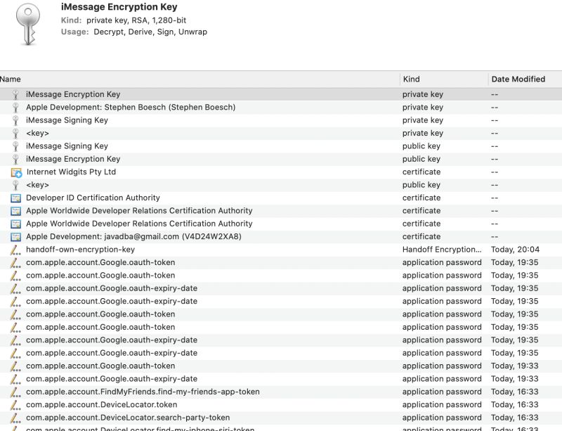This screenshot has height=431, width=562.
Task: Select com.apple.account.DeviceLocator.search-party-token entry name
Action: tap(128, 418)
